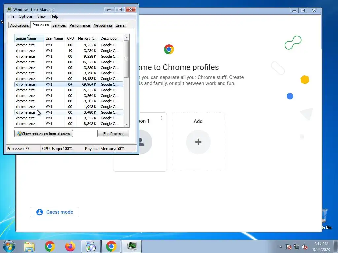Click the Task Manager title bar icon
This screenshot has height=253, width=338.
9,9
